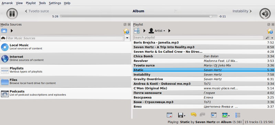Open the filter music sources dropdown arrow
The height and width of the screenshot is (125, 275).
pos(127,38)
